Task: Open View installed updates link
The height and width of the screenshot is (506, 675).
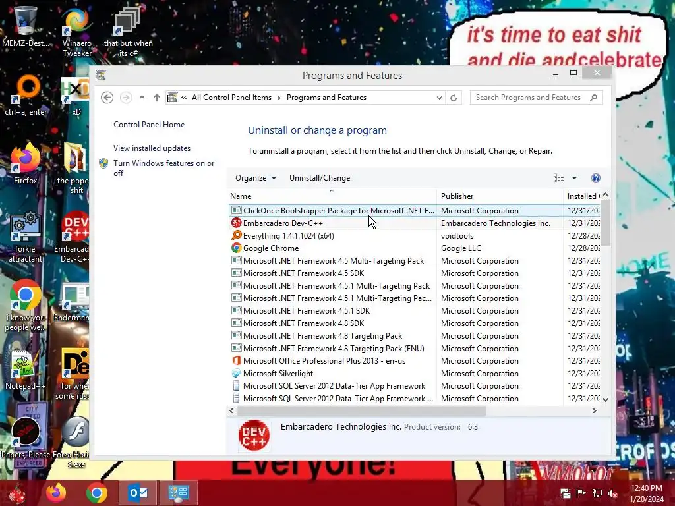Action: 152,148
